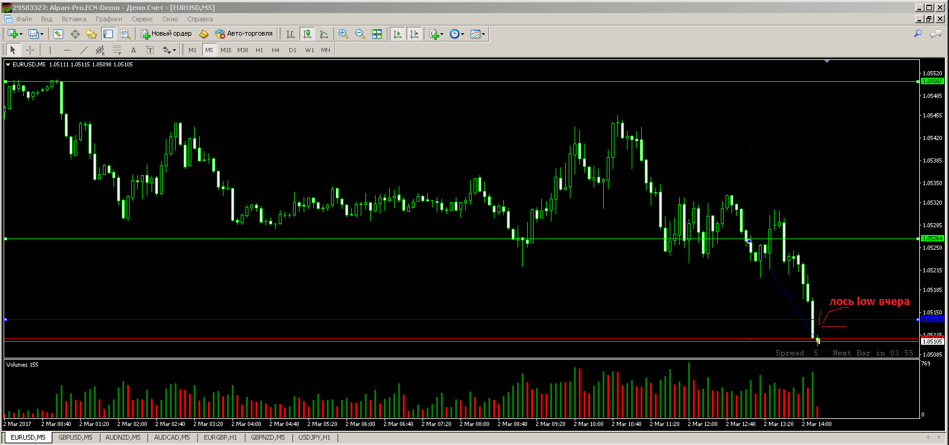Select the Crosshair tool
949x445 pixels.
[x=30, y=50]
